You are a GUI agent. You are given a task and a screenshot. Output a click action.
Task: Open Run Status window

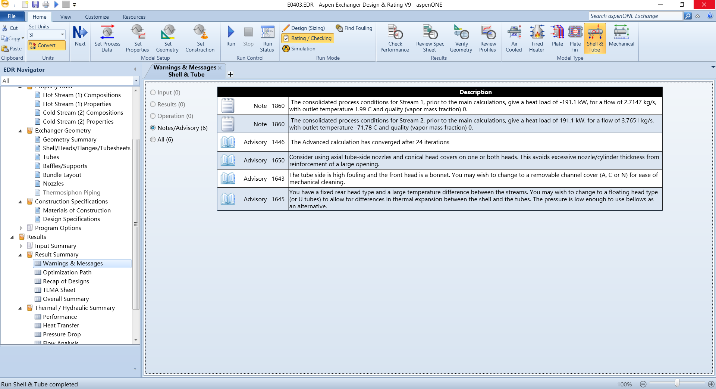coord(267,38)
